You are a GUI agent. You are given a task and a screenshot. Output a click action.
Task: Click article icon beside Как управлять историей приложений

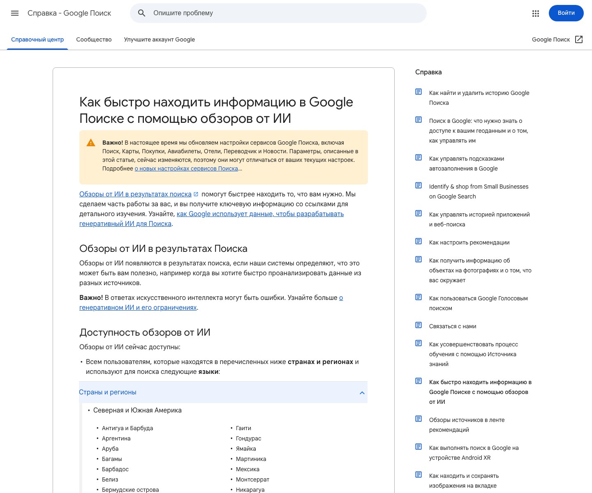(419, 213)
